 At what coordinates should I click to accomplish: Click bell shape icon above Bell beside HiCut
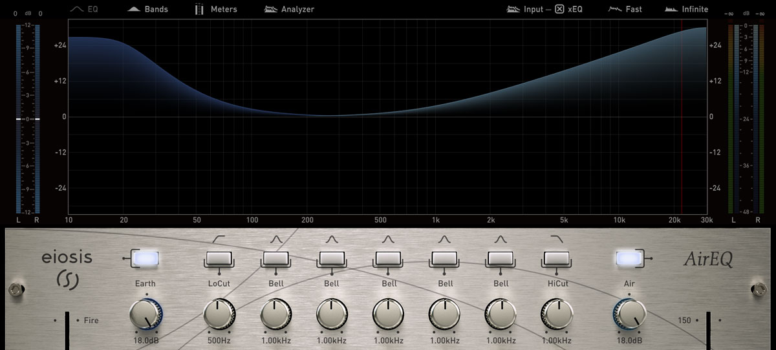click(500, 239)
